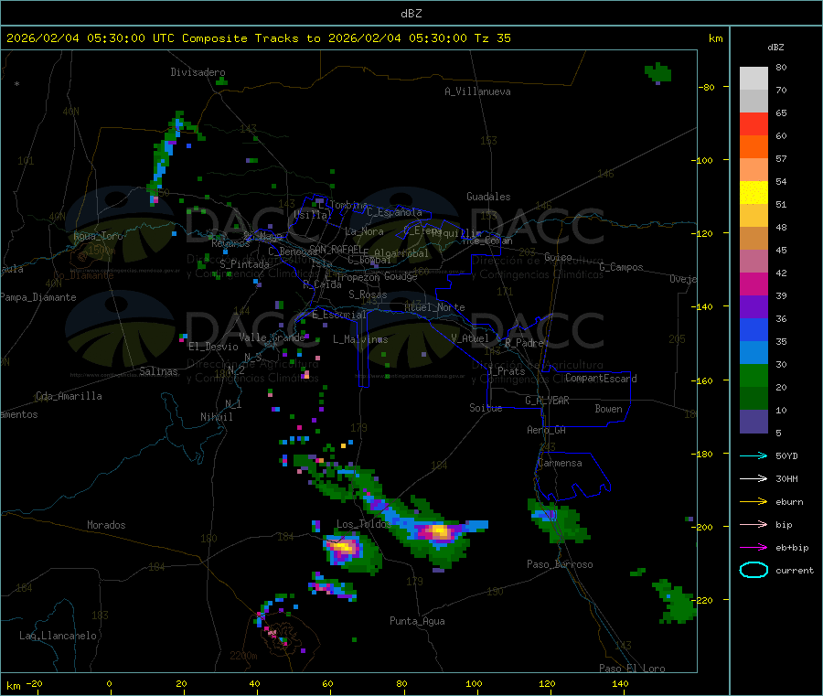Click the magenta eb+bip arrow in legend
The image size is (823, 696).
[754, 548]
